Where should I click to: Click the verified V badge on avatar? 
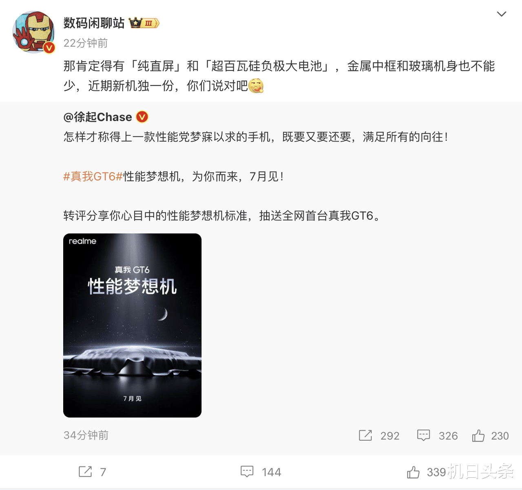pos(49,48)
